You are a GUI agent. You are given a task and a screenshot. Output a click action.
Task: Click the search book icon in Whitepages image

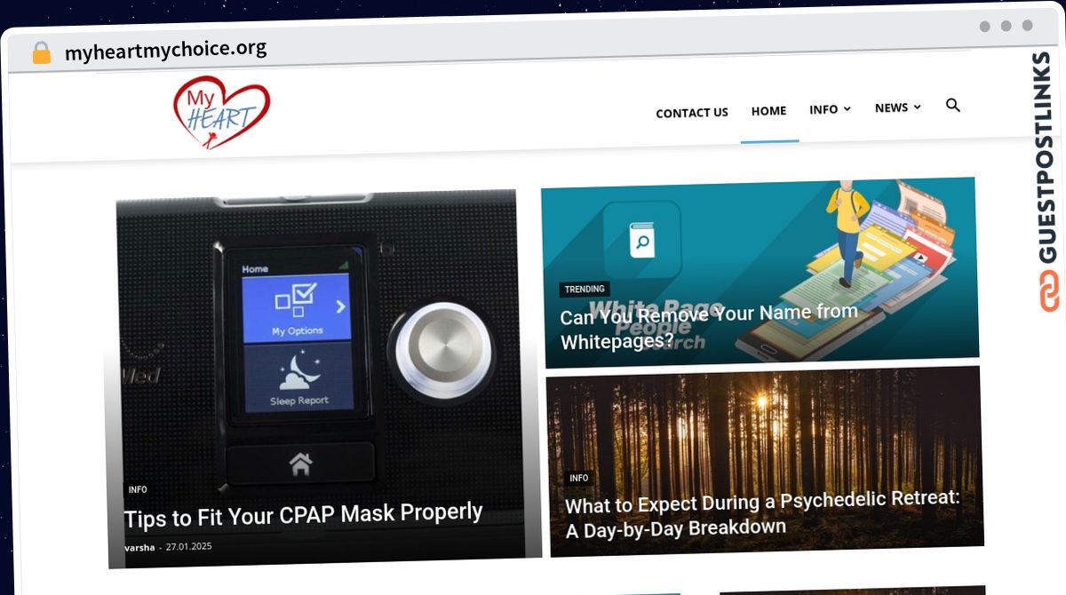click(x=641, y=240)
